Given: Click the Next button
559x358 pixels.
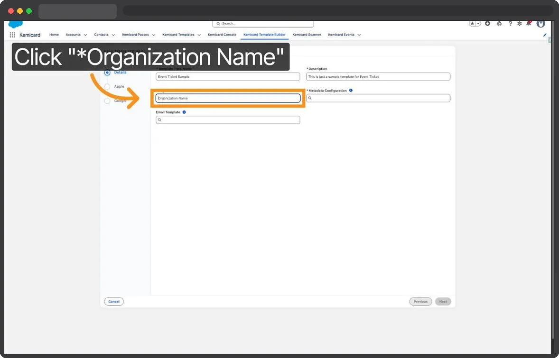Looking at the screenshot, I should coord(443,302).
